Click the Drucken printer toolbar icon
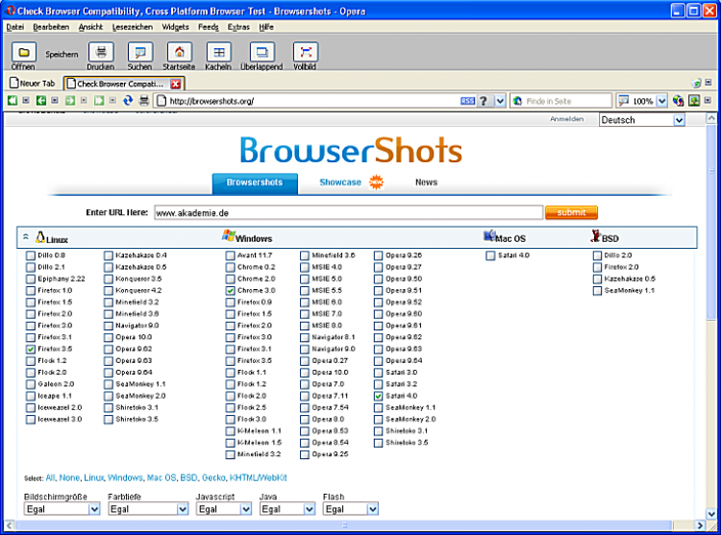The height and width of the screenshot is (535, 721). 100,52
